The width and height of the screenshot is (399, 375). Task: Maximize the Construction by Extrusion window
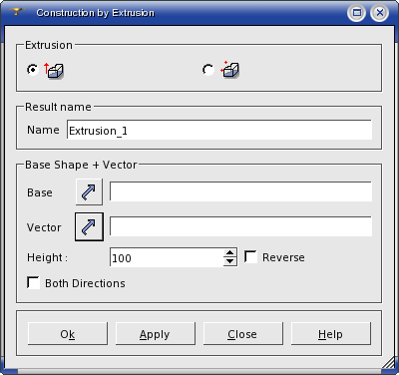[x=357, y=13]
